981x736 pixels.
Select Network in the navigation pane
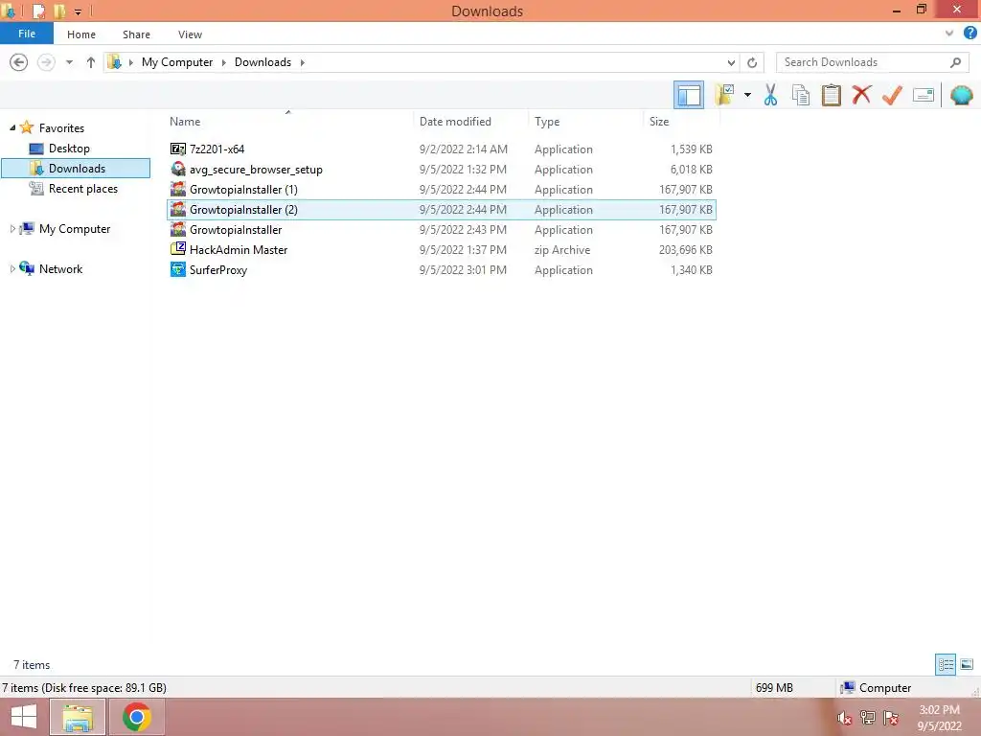pyautogui.click(x=60, y=269)
